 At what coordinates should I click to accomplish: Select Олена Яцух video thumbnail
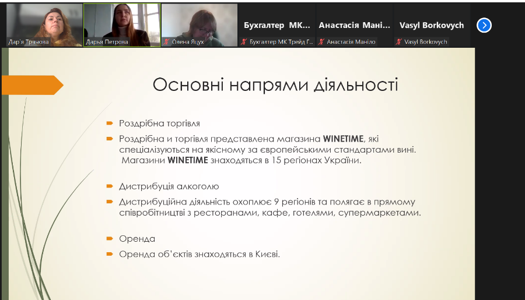click(x=199, y=25)
